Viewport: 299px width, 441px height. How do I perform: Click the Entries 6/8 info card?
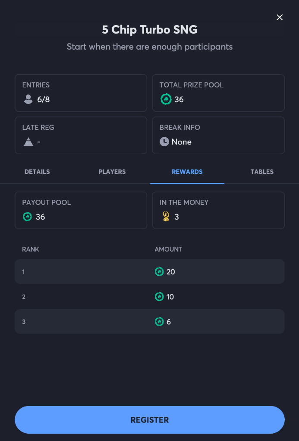coord(81,93)
